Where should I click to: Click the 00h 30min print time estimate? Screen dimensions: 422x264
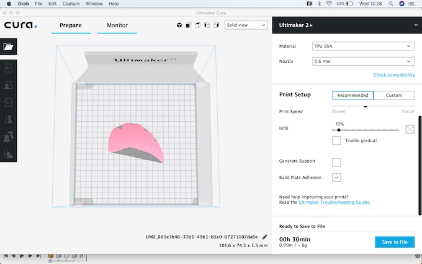pyautogui.click(x=295, y=239)
